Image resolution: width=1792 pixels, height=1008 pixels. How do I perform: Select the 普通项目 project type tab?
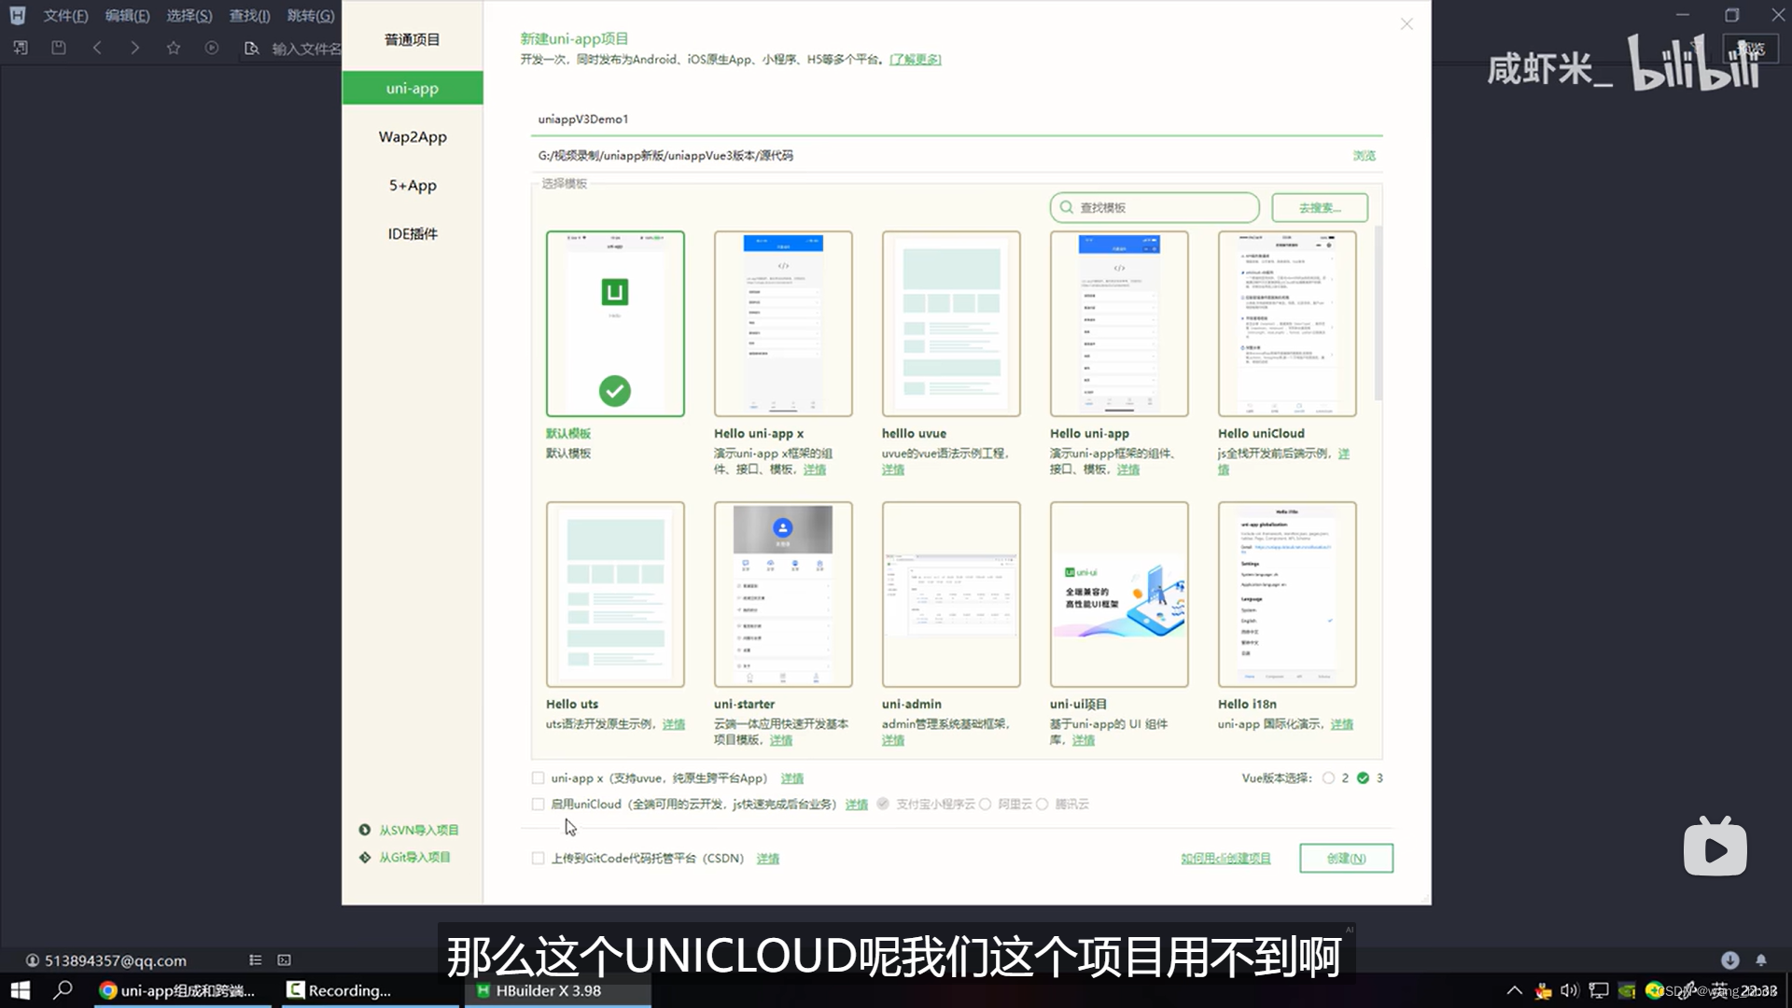[x=413, y=39]
